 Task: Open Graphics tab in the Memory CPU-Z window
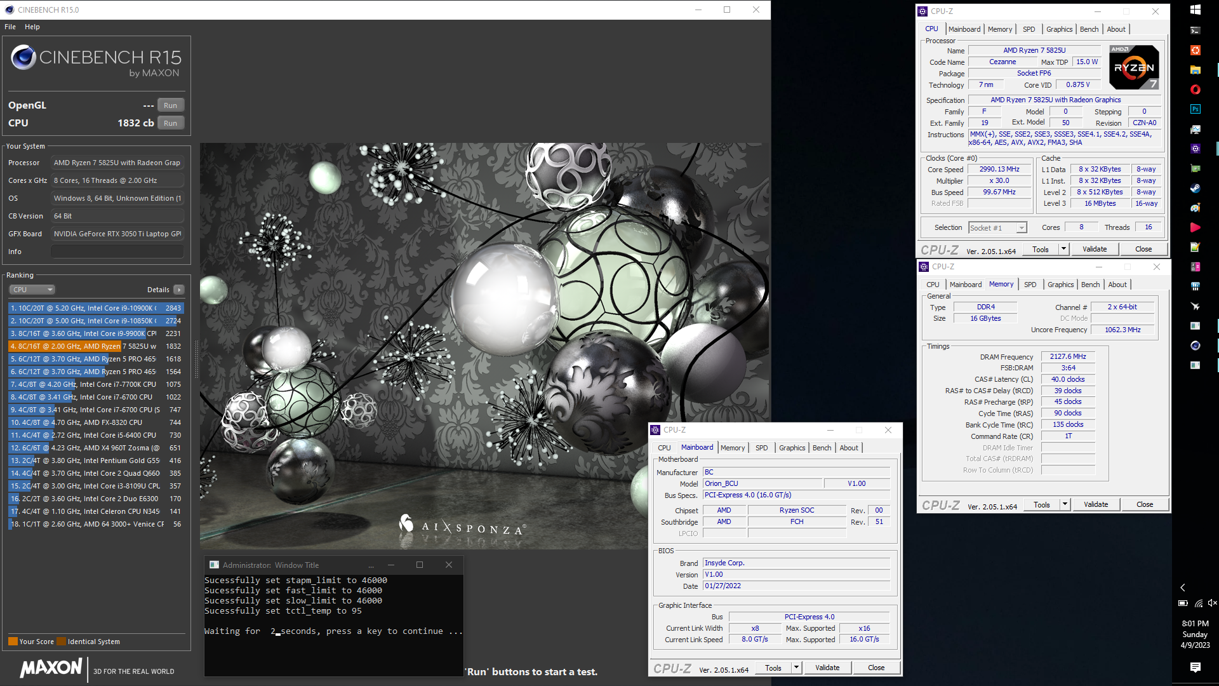[x=1060, y=285]
